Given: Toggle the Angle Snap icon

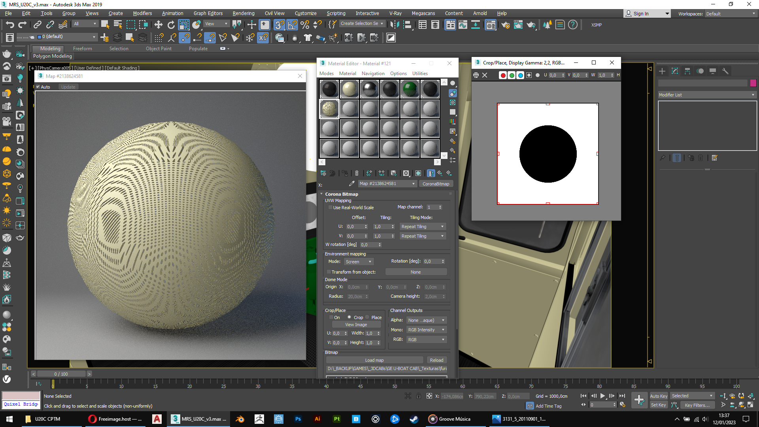Looking at the screenshot, I should (292, 25).
